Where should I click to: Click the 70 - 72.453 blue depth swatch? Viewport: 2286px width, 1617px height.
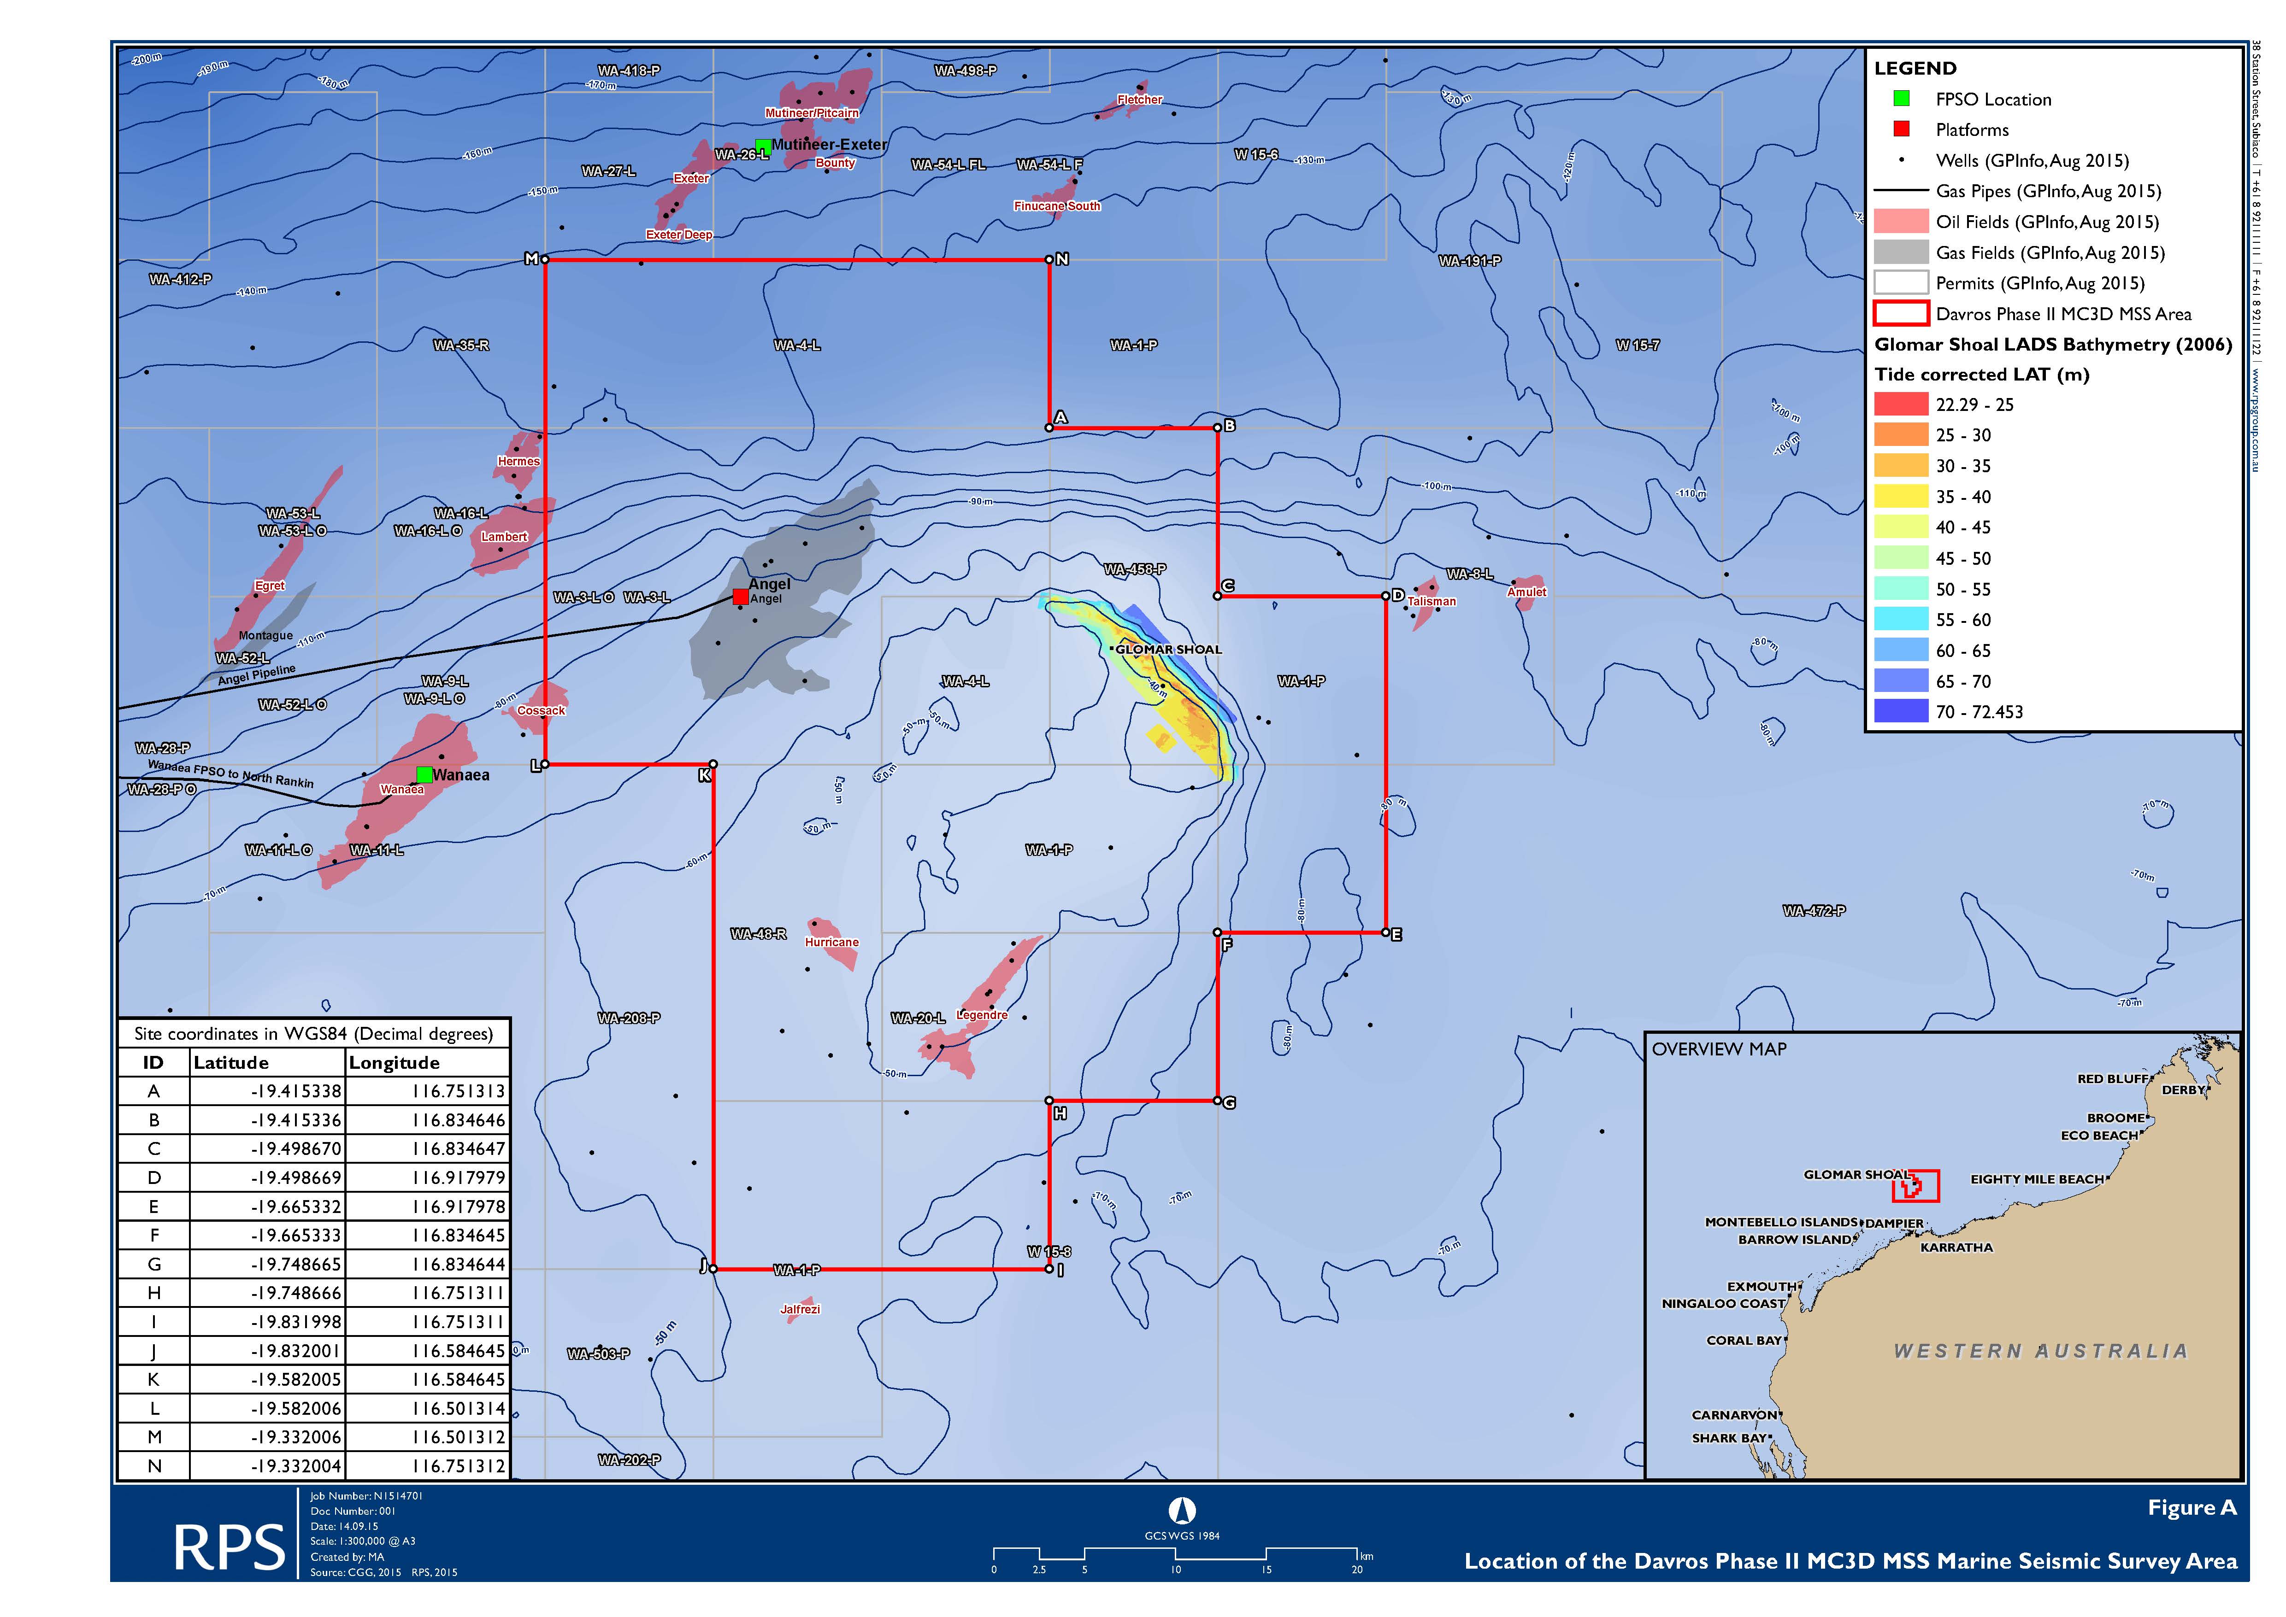click(x=1901, y=712)
